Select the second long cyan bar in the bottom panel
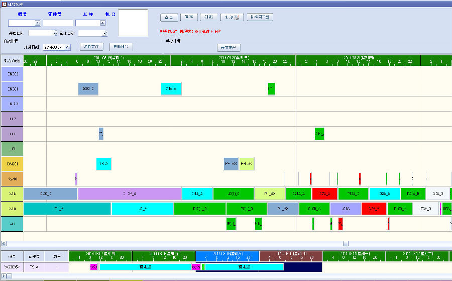This screenshot has width=452, height=281. pyautogui.click(x=245, y=267)
